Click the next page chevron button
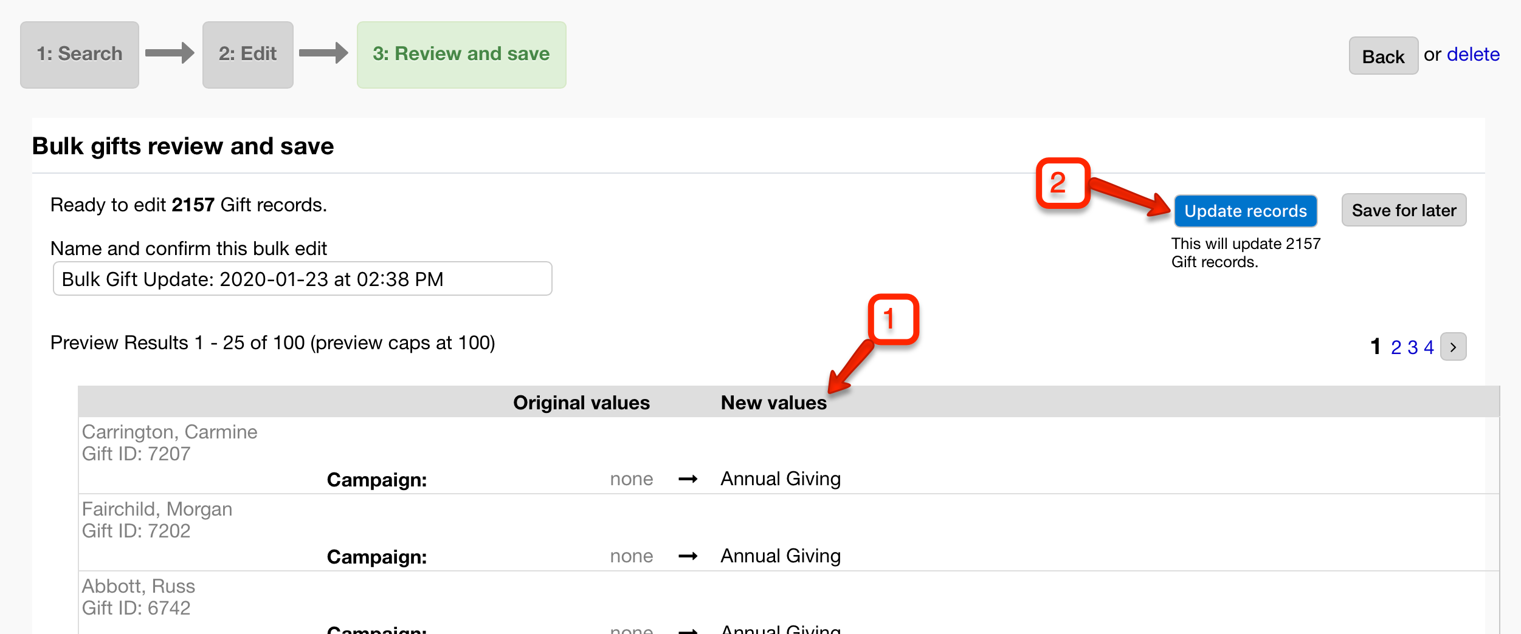The width and height of the screenshot is (1521, 634). point(1453,347)
